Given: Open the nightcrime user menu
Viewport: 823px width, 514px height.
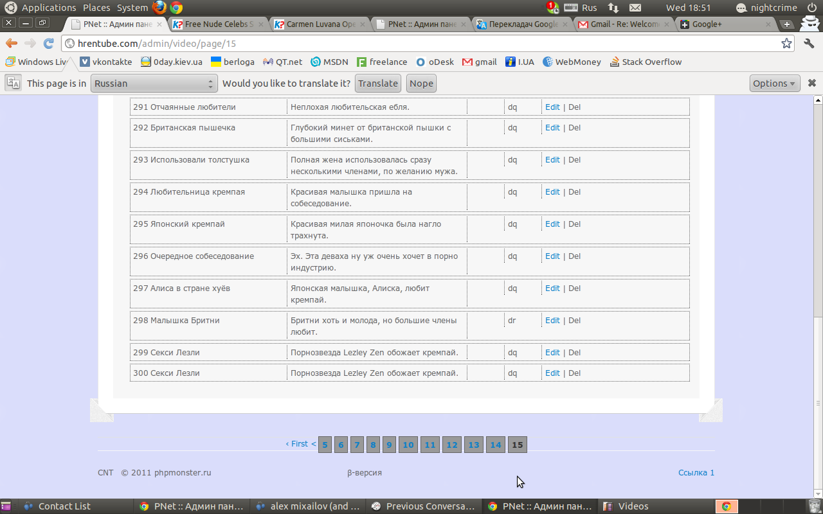Looking at the screenshot, I should click(767, 8).
